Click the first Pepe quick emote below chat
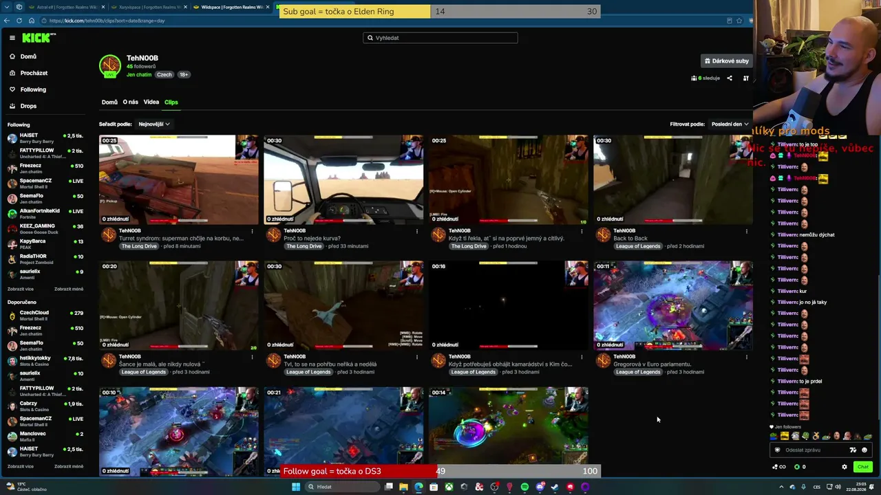The height and width of the screenshot is (495, 881). (x=774, y=436)
